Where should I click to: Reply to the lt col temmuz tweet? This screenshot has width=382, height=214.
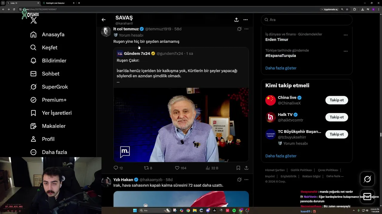[x=116, y=168]
